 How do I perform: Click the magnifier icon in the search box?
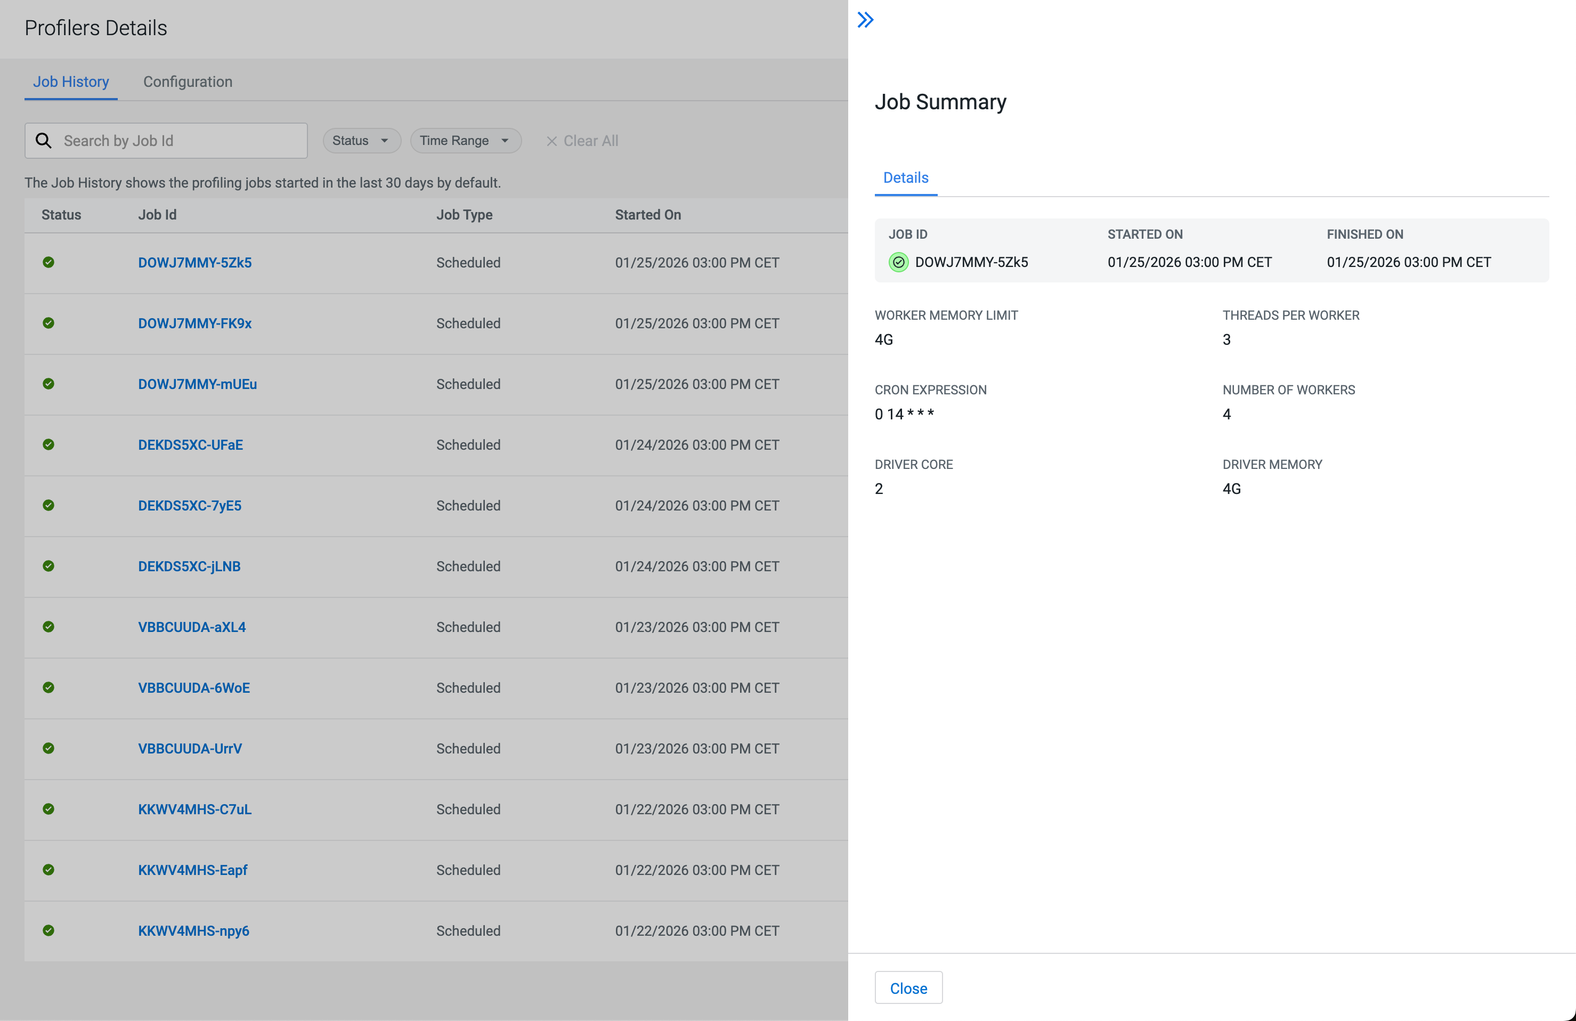[x=44, y=140]
